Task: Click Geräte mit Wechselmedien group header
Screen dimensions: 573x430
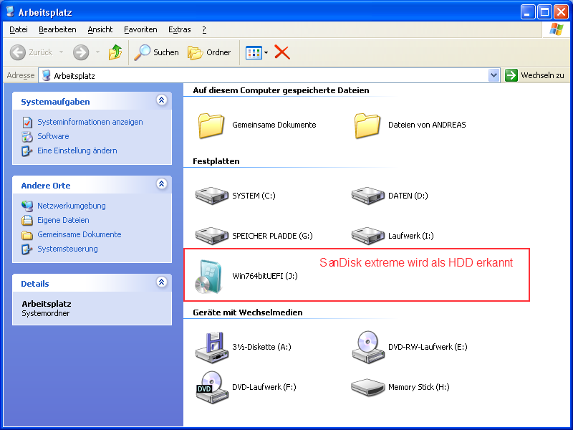Action: pyautogui.click(x=248, y=312)
